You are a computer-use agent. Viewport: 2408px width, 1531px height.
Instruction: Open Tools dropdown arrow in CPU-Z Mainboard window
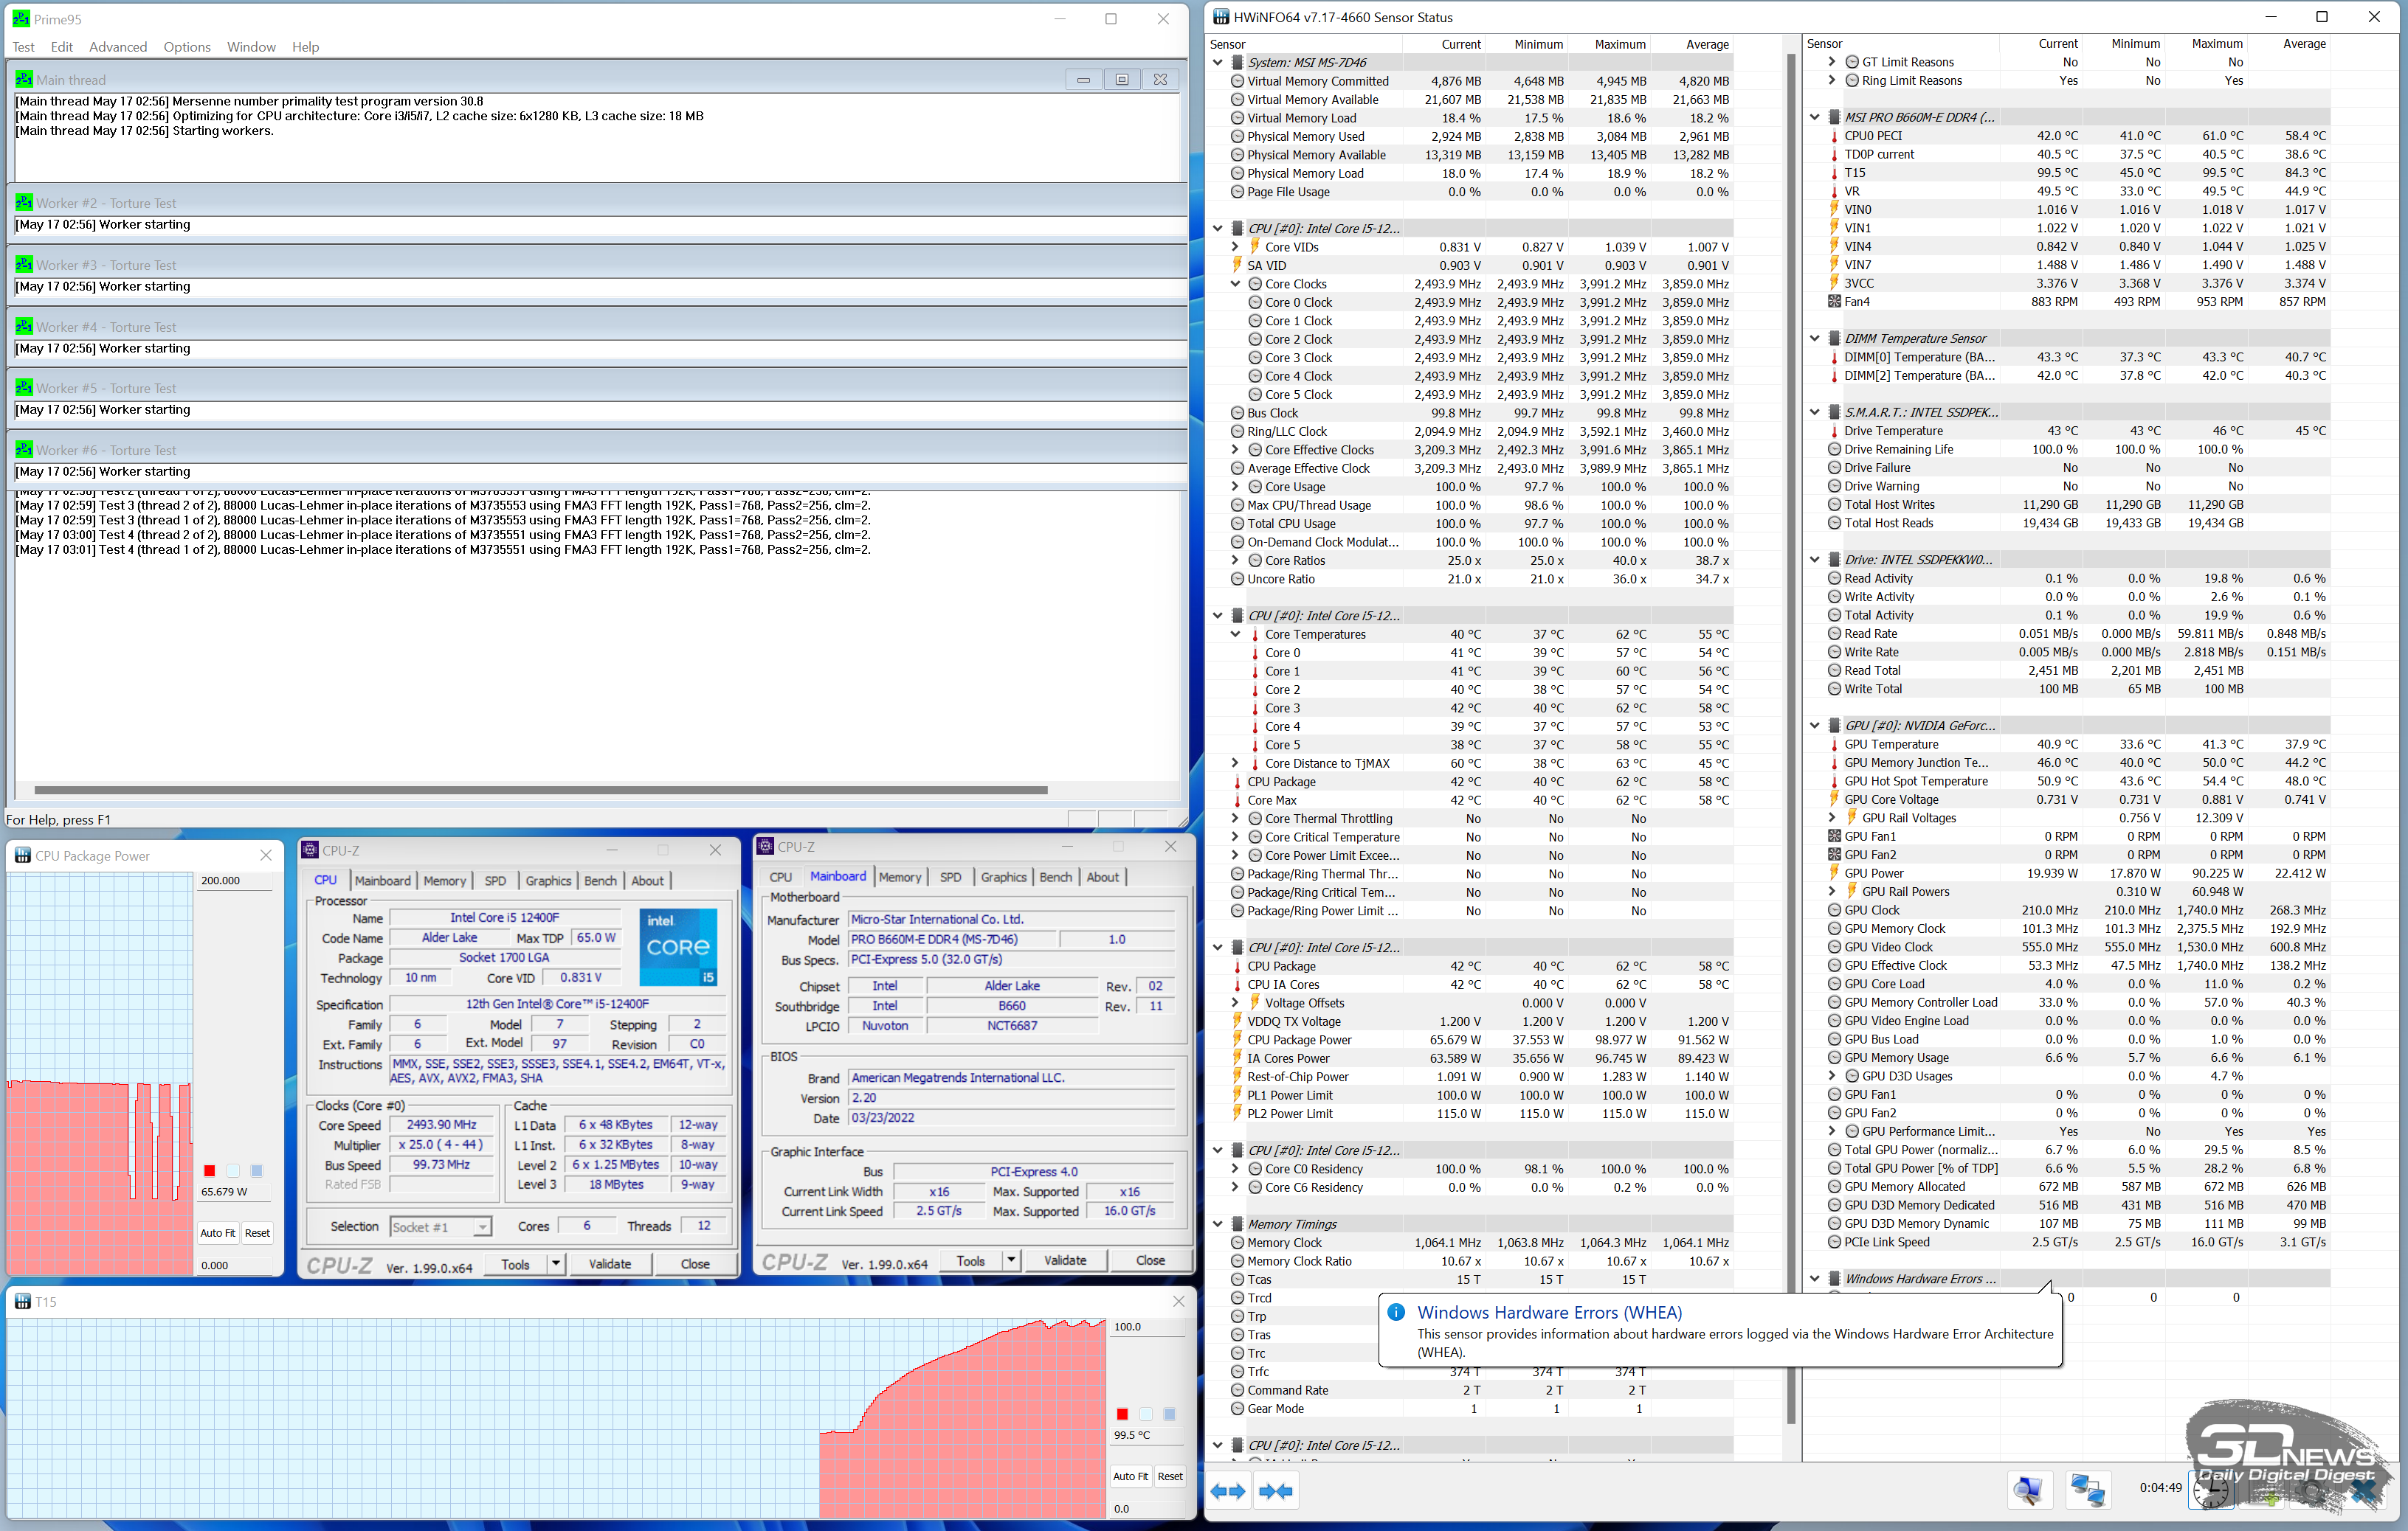coord(1011,1260)
